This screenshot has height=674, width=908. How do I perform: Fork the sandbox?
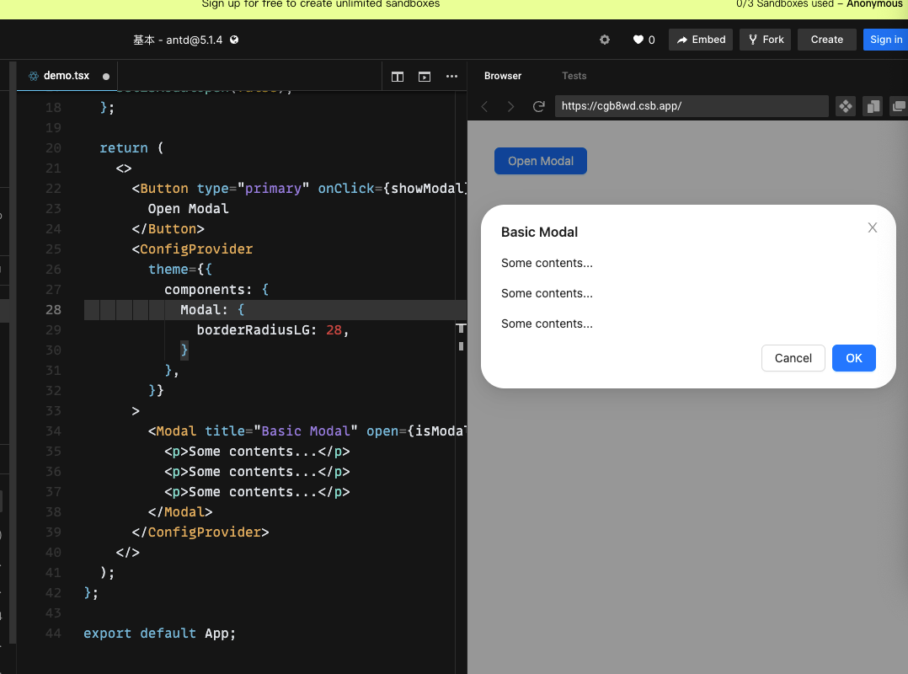tap(765, 39)
